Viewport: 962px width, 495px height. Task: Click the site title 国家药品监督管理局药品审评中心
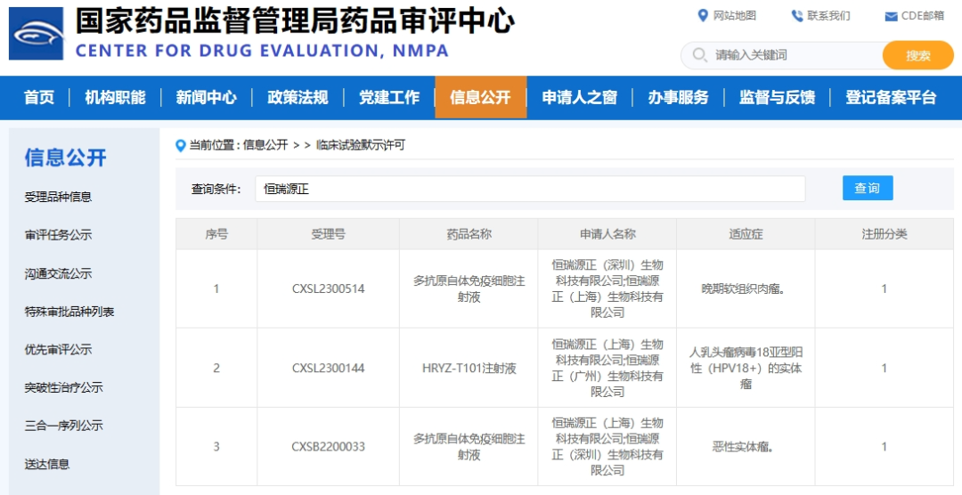[x=295, y=21]
